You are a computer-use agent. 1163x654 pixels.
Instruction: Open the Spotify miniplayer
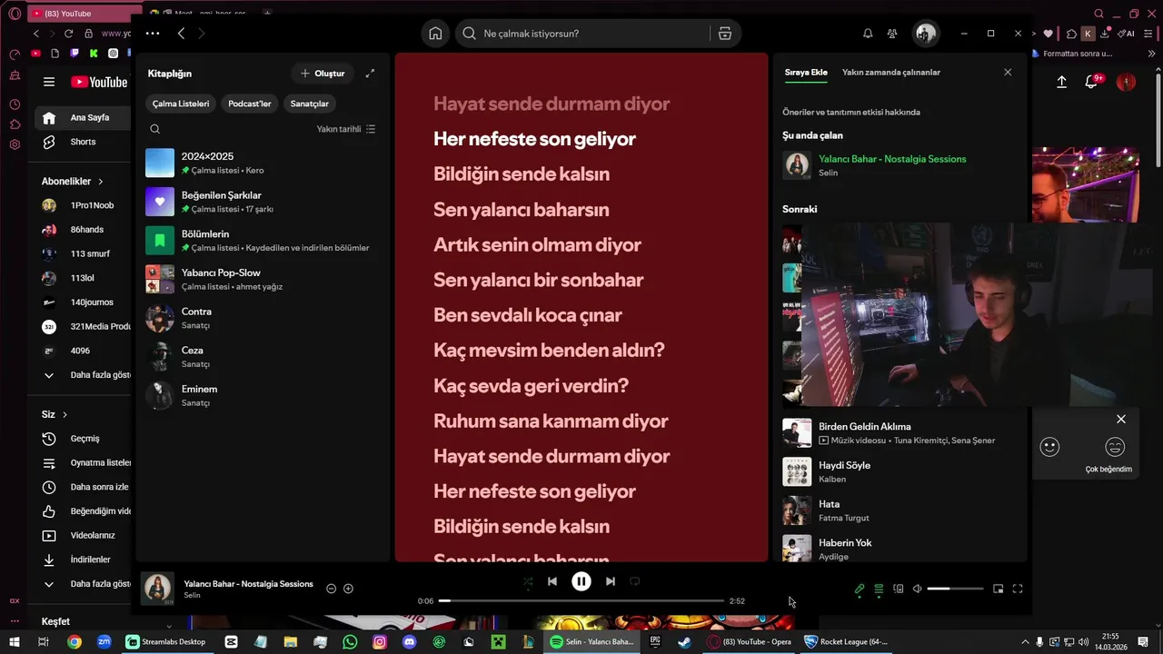tap(998, 589)
